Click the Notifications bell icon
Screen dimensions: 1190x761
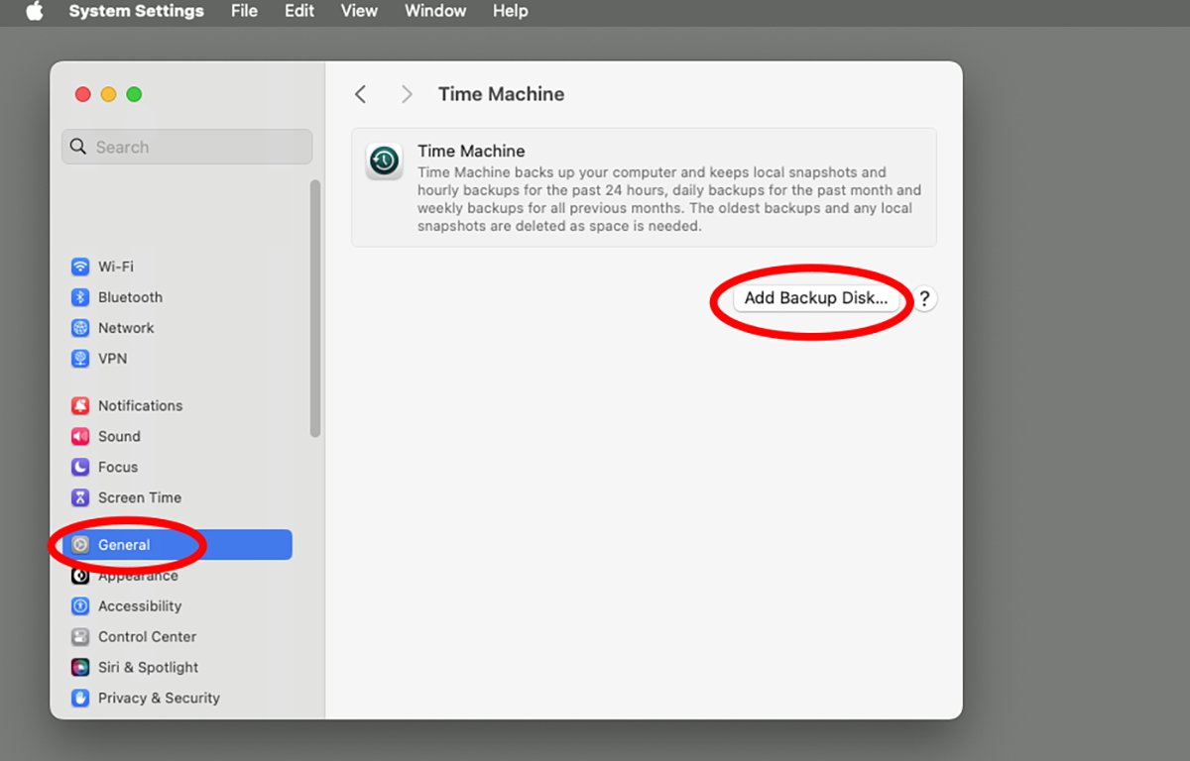[x=80, y=405]
